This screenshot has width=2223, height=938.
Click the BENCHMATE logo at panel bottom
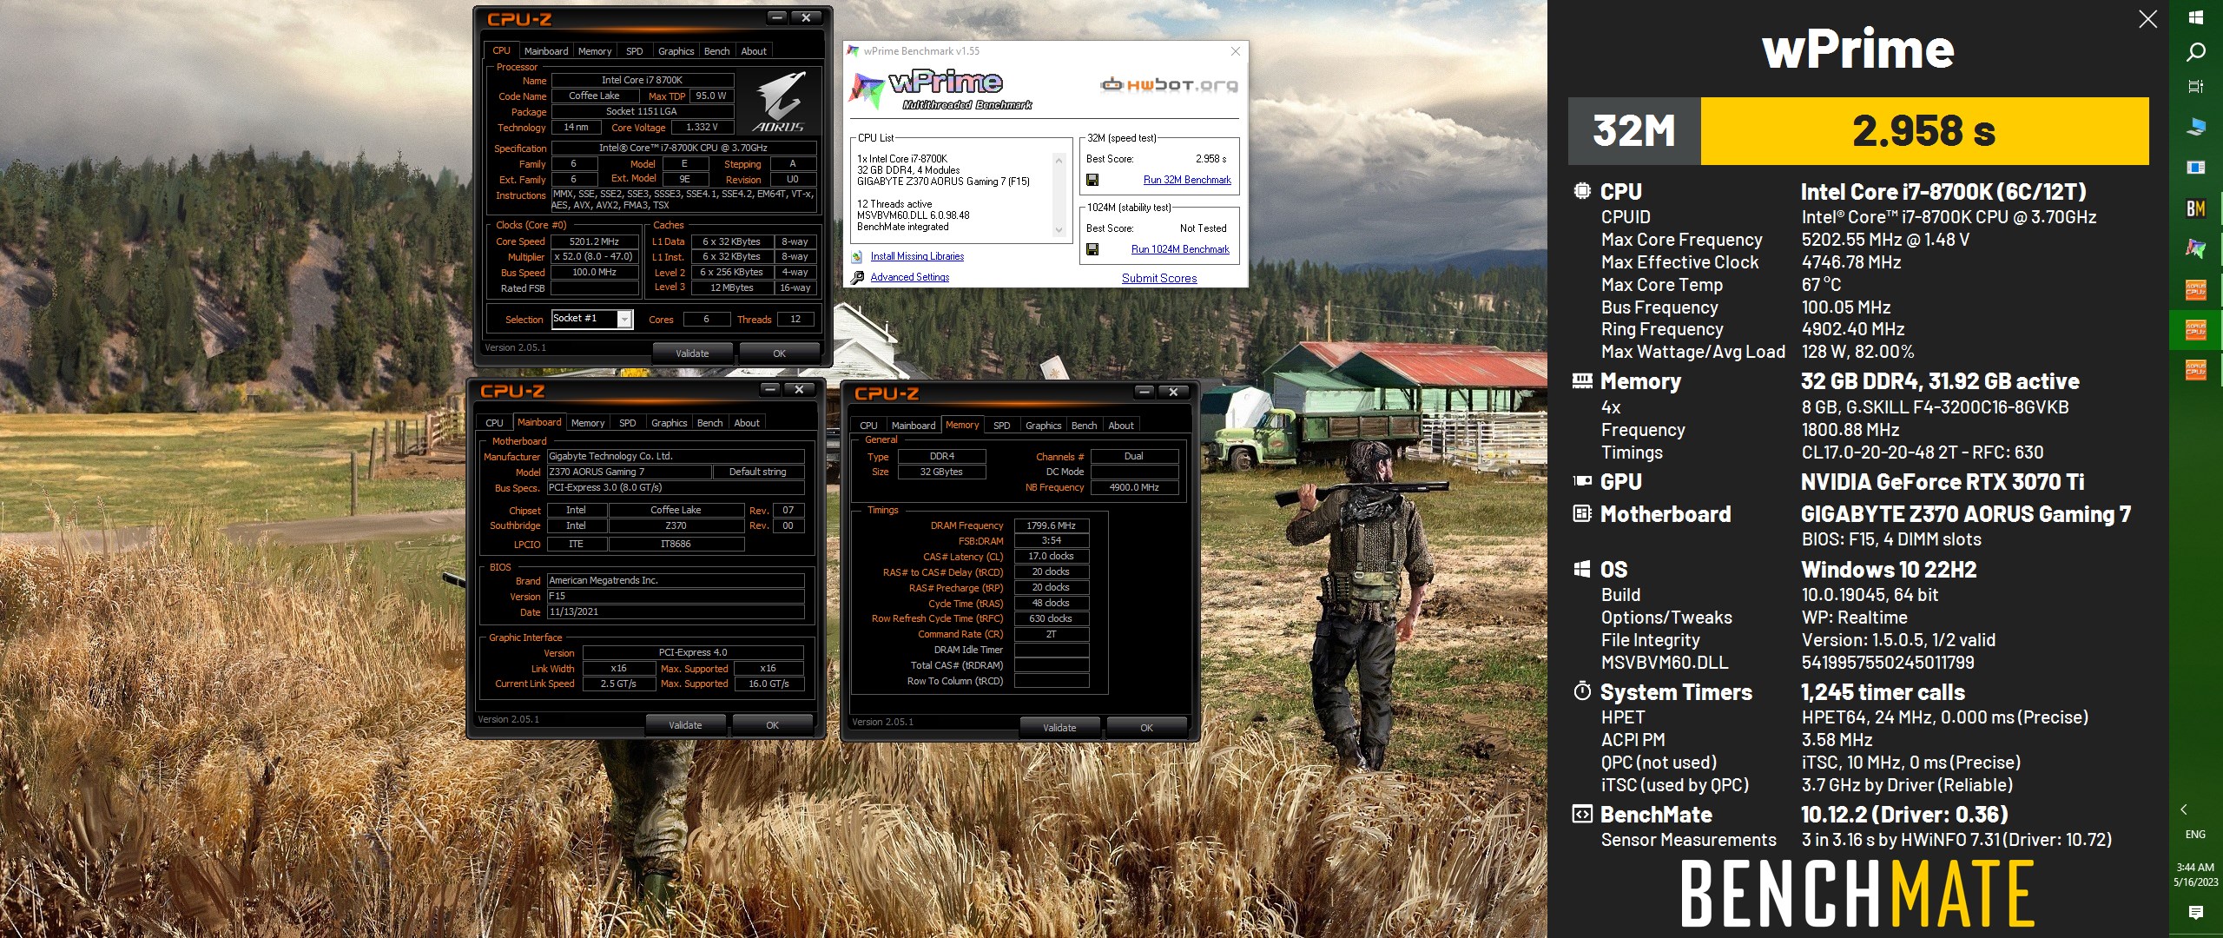[x=1858, y=894]
